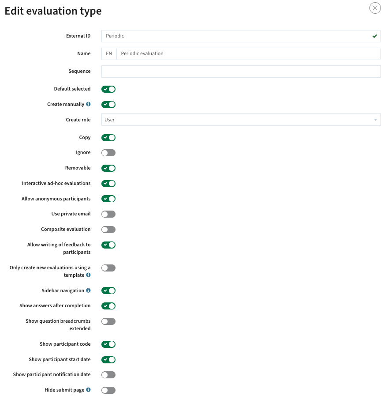Click info icon next to Only create template

click(x=88, y=275)
